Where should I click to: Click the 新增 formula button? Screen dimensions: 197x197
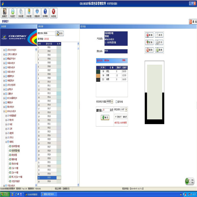tap(150, 35)
